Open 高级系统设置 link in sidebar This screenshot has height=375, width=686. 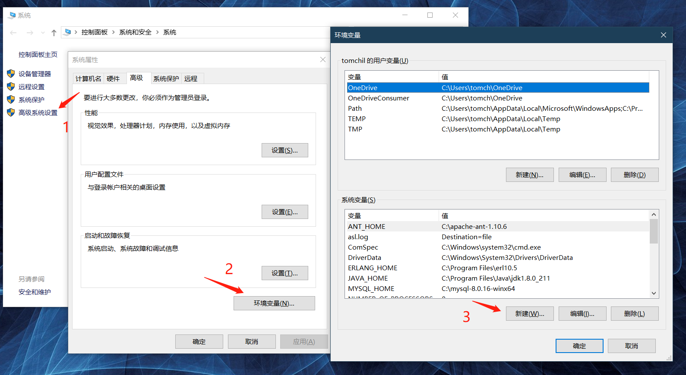pyautogui.click(x=38, y=112)
